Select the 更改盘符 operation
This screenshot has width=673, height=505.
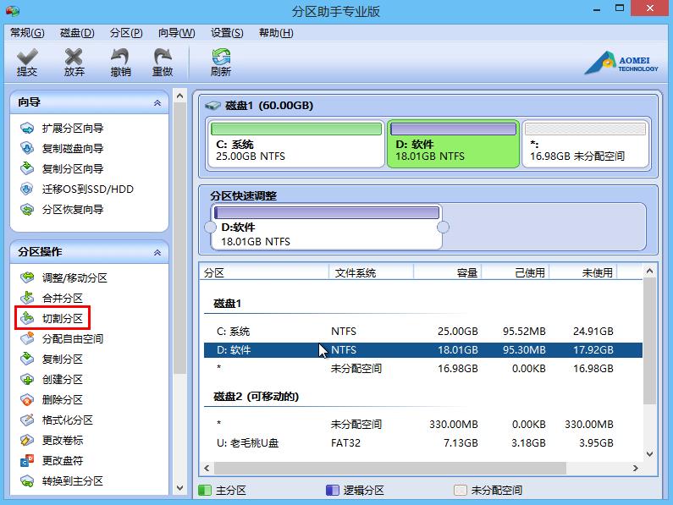[52, 460]
